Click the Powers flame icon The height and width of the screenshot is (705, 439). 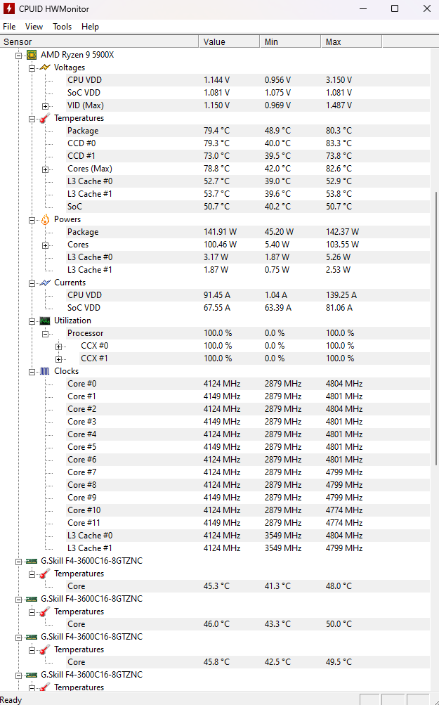[x=45, y=219]
